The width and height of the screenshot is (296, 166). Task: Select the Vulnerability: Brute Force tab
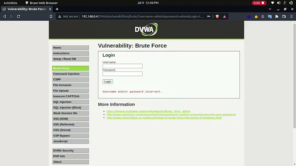27,9
